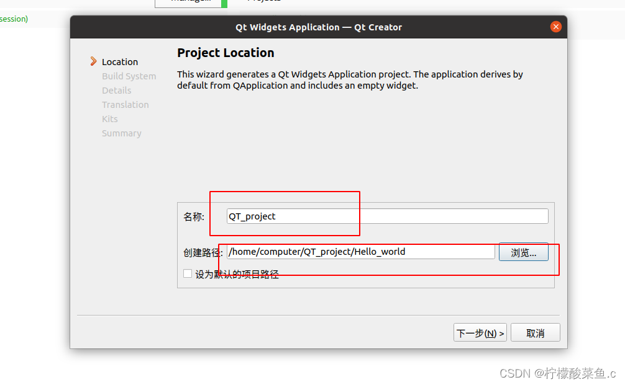
Task: Enable the 设为默认的项目路径 checkbox
Action: [x=188, y=273]
